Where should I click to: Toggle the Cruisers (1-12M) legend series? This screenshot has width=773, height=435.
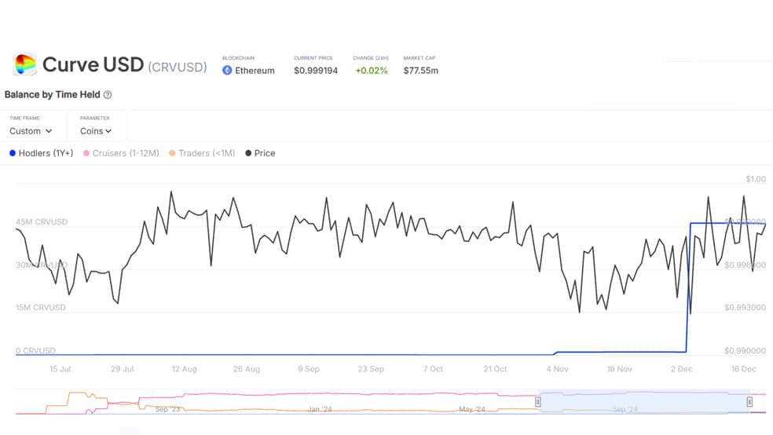click(x=121, y=153)
